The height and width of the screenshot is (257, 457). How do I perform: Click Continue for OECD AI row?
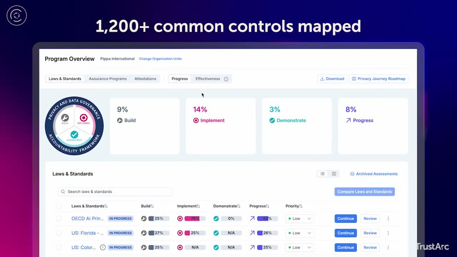coord(346,218)
